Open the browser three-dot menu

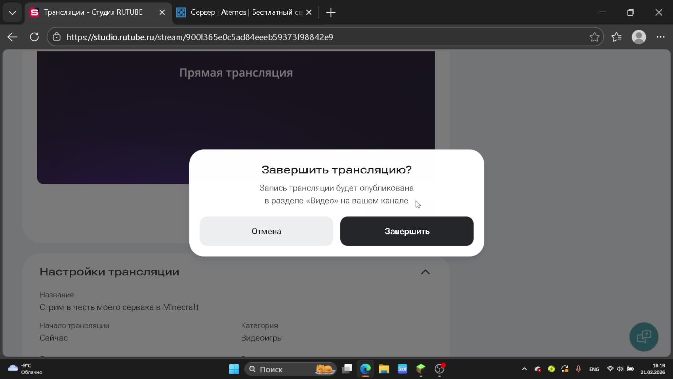(x=661, y=37)
